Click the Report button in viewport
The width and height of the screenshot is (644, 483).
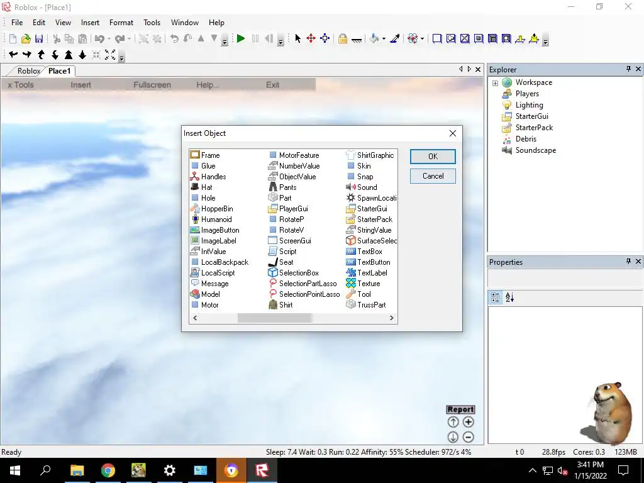point(460,409)
